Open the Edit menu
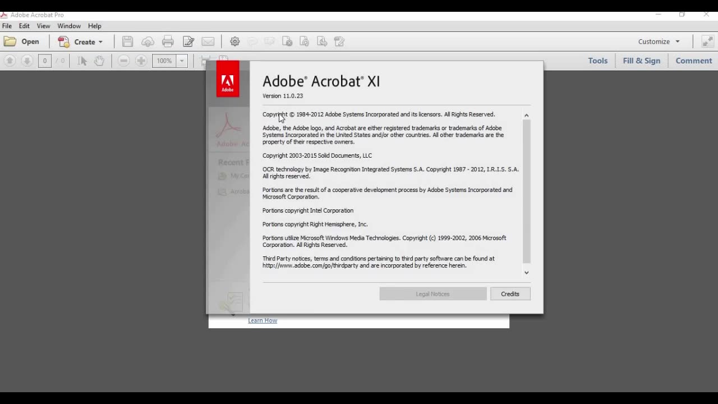Viewport: 718px width, 404px height. point(24,26)
